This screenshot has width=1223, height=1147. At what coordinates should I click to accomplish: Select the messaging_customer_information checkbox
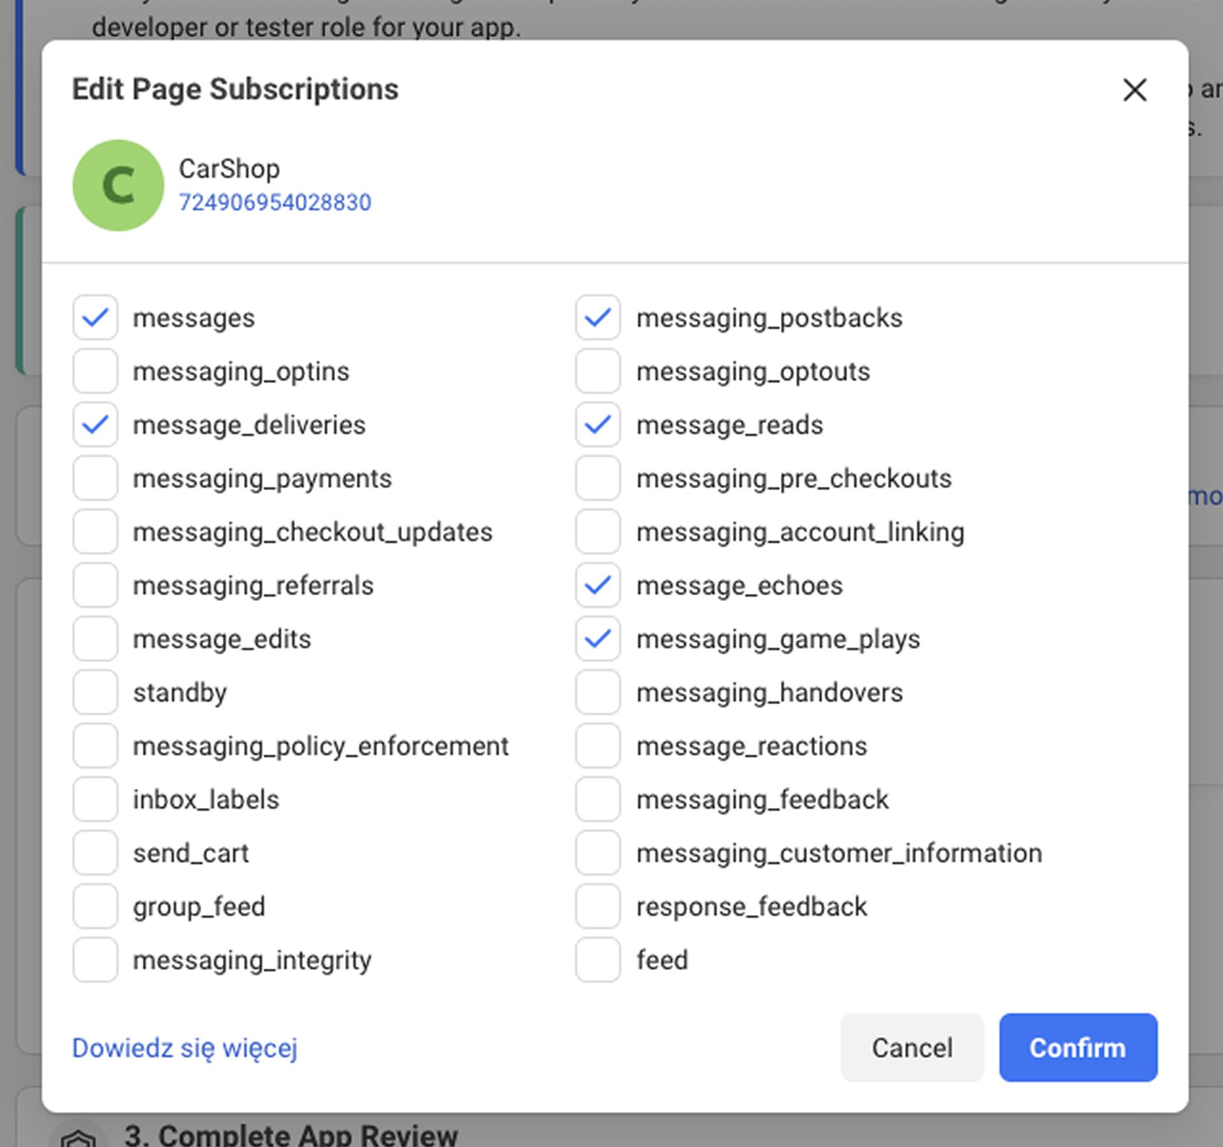(598, 853)
